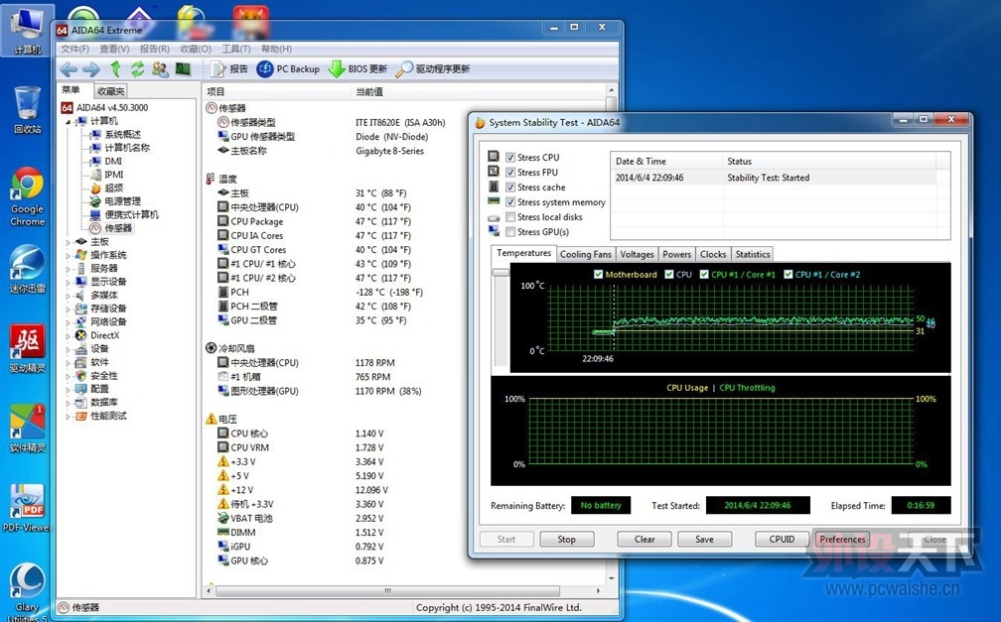Refresh the view with the green circular arrows icon
Viewport: 1001px width, 622px height.
click(x=137, y=68)
